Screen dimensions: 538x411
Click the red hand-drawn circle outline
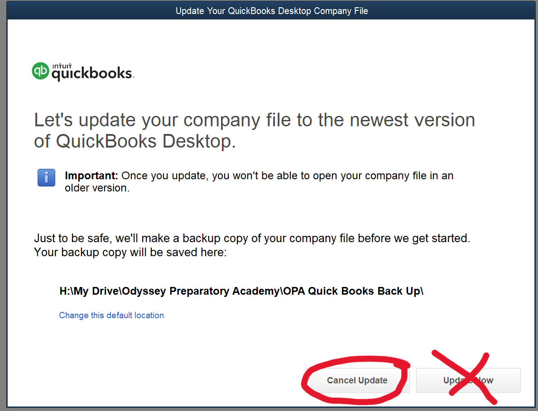355,380
